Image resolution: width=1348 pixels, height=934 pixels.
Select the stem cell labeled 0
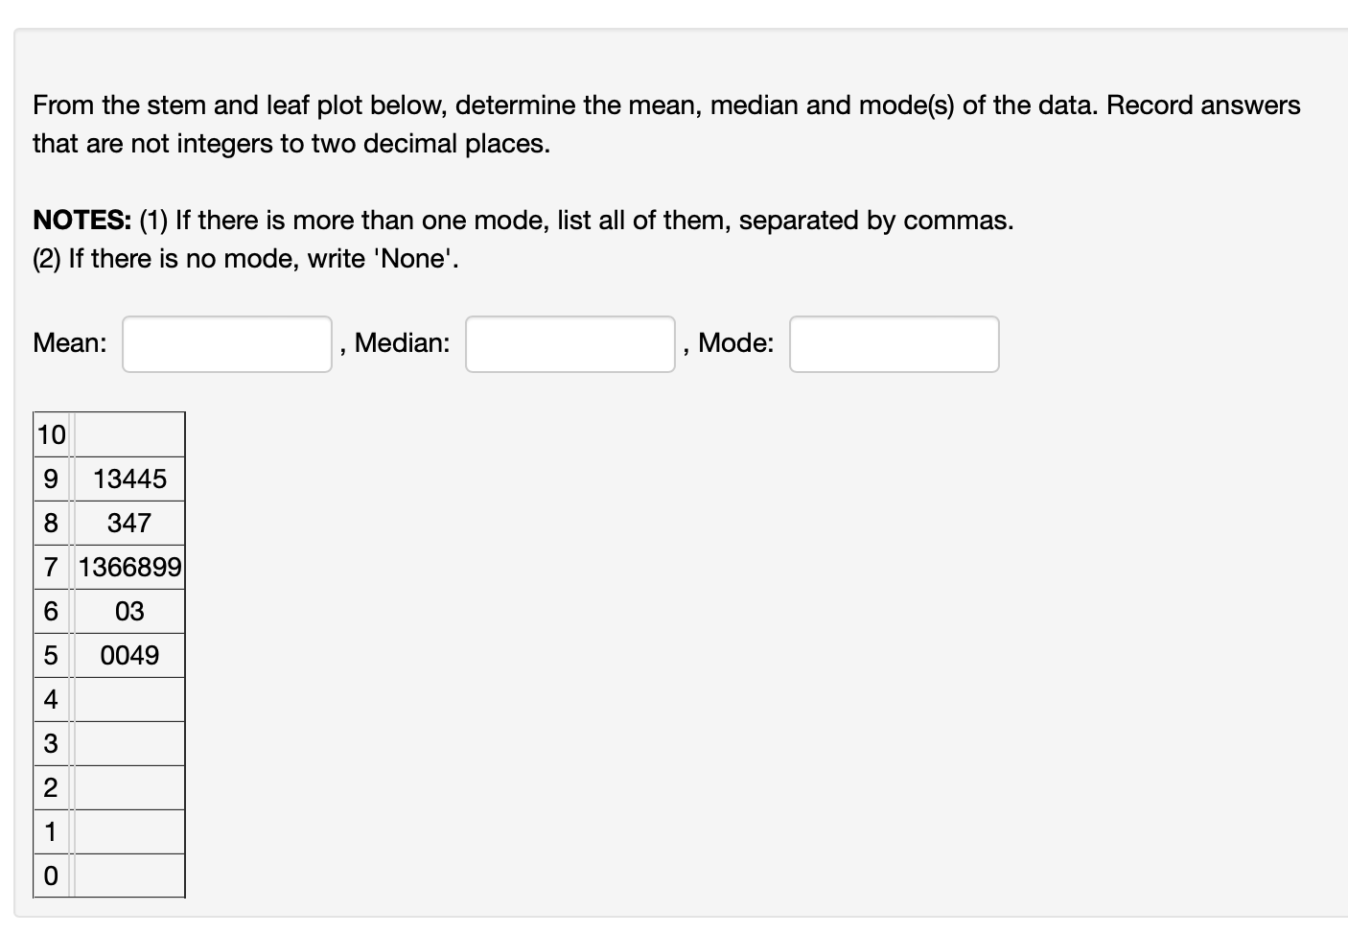(x=51, y=876)
